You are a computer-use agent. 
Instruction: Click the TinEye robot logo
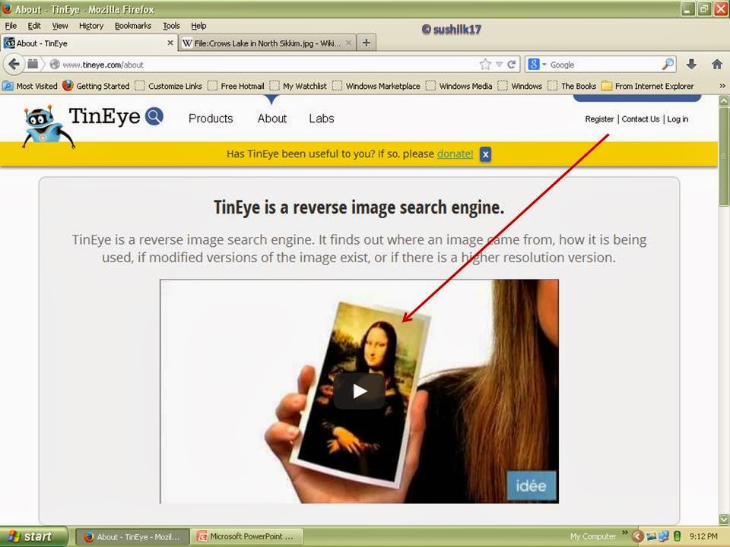pos(48,125)
